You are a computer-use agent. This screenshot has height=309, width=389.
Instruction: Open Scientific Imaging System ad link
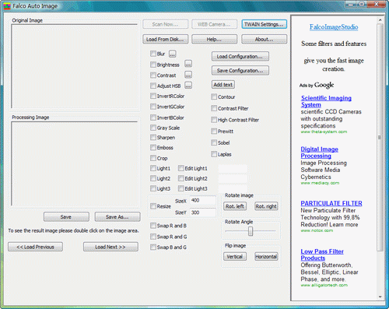coord(326,101)
